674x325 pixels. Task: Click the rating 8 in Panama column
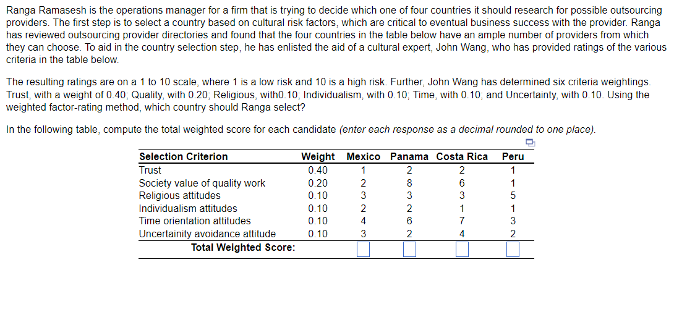point(409,184)
